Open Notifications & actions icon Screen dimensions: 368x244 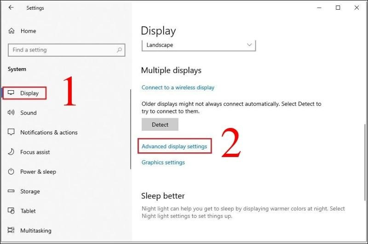click(x=11, y=133)
